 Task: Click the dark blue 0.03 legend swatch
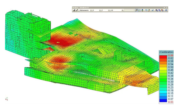point(163,100)
